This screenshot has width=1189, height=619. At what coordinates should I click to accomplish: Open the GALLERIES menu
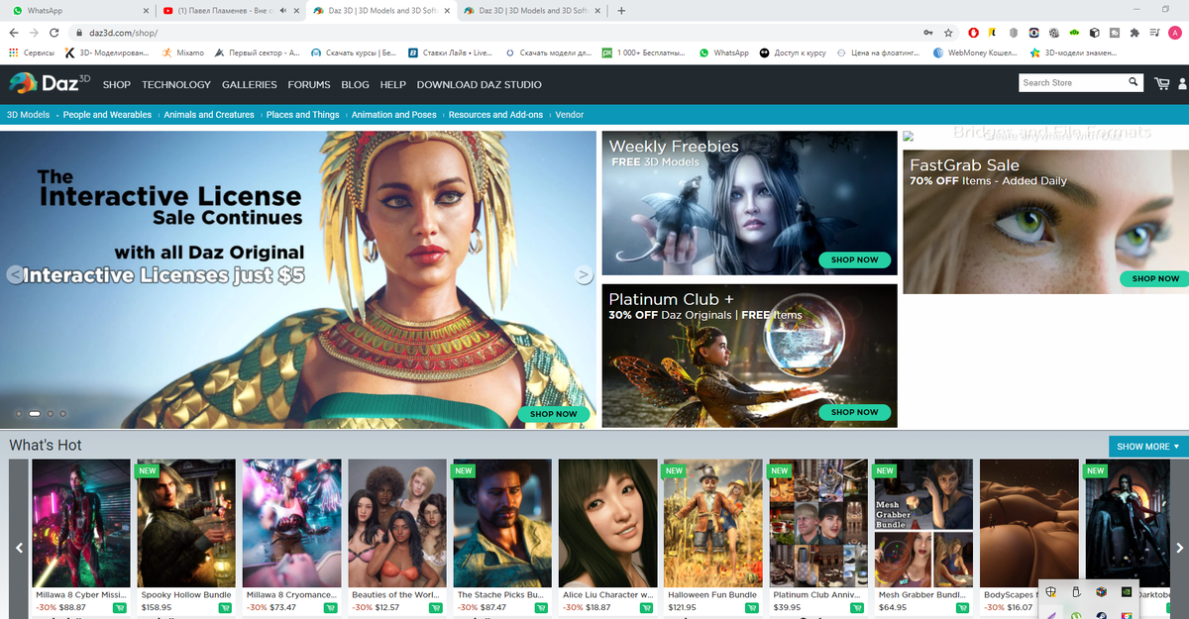pyautogui.click(x=250, y=85)
